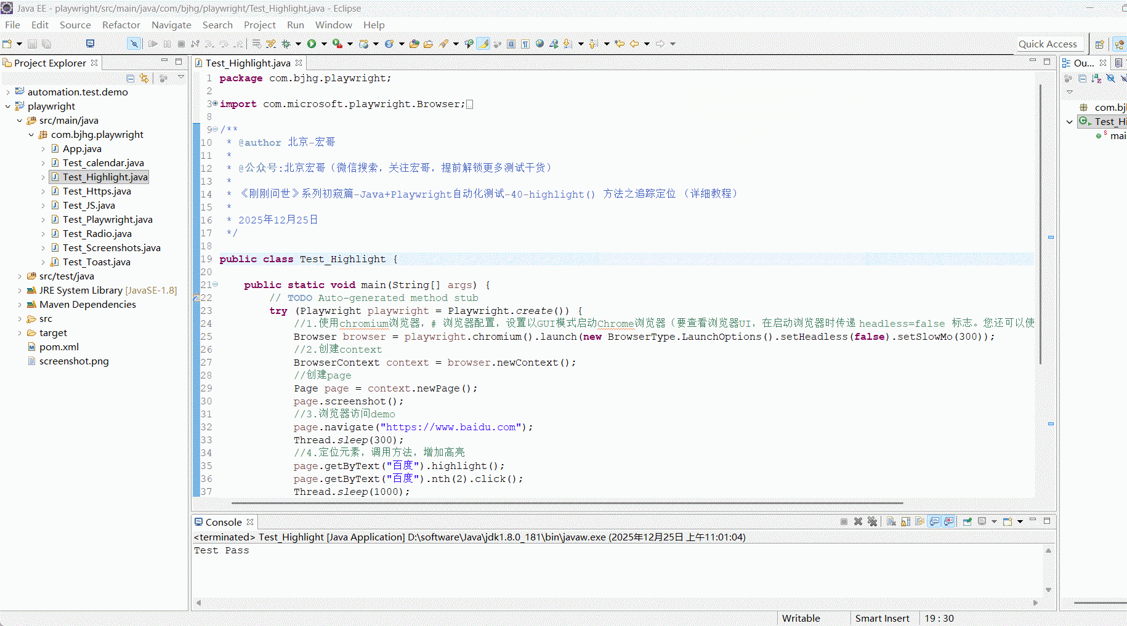Toggle Show Whitespace Characters icon

coord(525,44)
